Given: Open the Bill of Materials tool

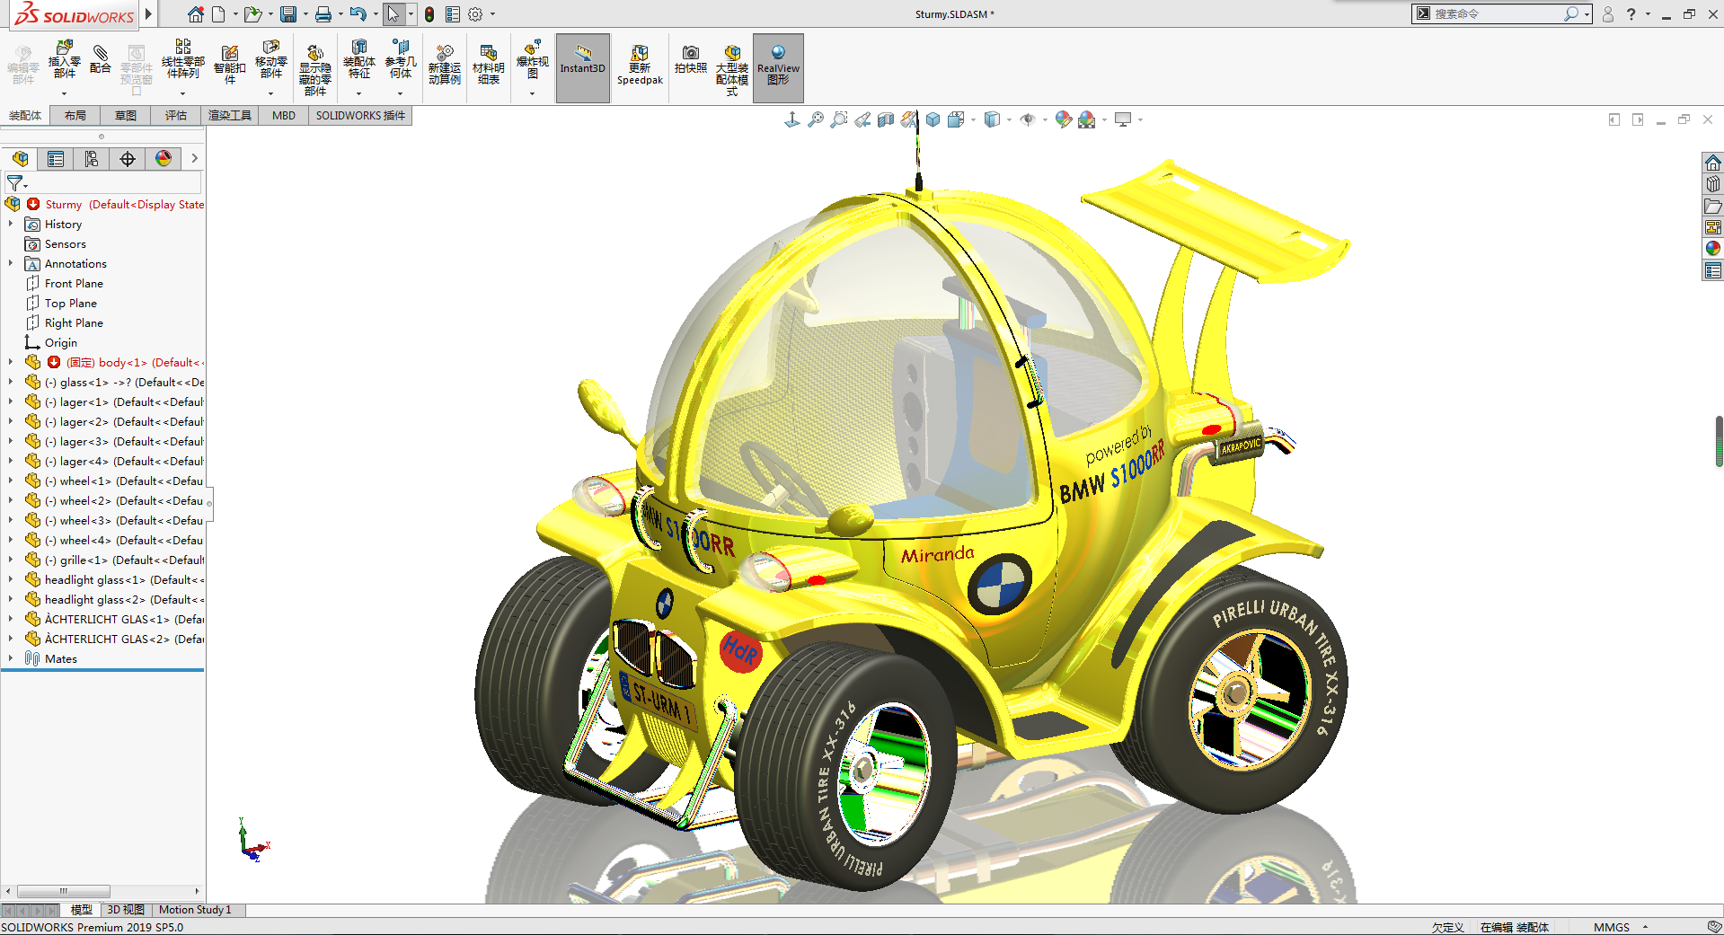Looking at the screenshot, I should [x=488, y=65].
